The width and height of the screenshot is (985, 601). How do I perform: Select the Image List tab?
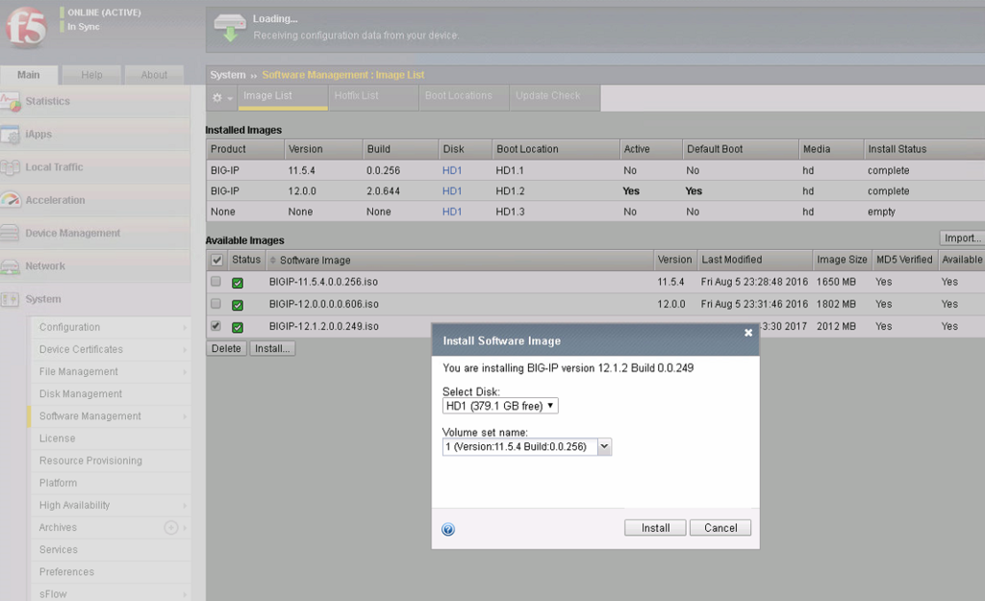pos(283,97)
